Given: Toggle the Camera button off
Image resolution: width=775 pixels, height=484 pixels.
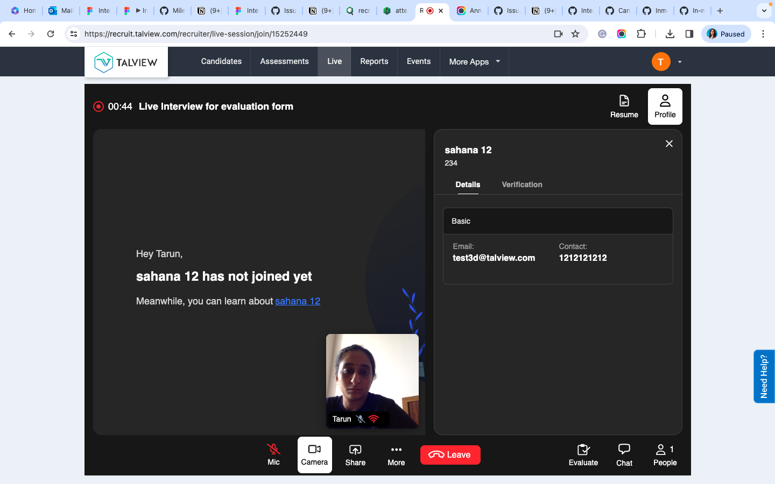Looking at the screenshot, I should click(314, 455).
